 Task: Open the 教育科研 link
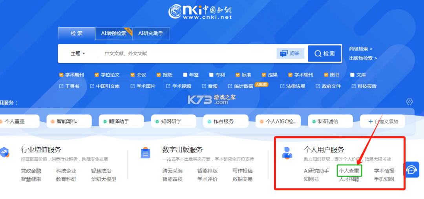tap(66, 179)
